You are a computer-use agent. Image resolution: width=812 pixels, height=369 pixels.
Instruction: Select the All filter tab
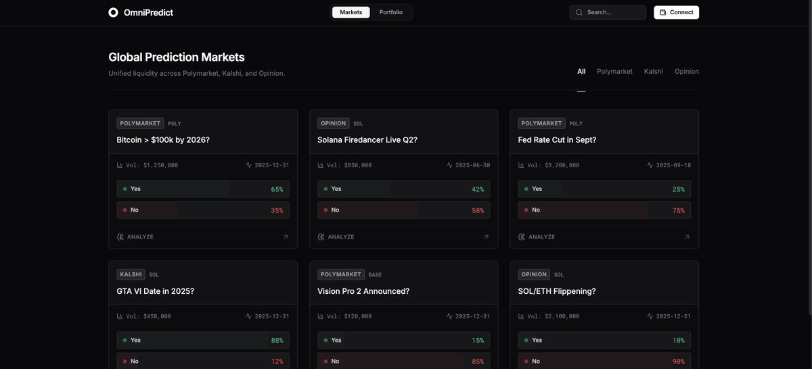(581, 71)
